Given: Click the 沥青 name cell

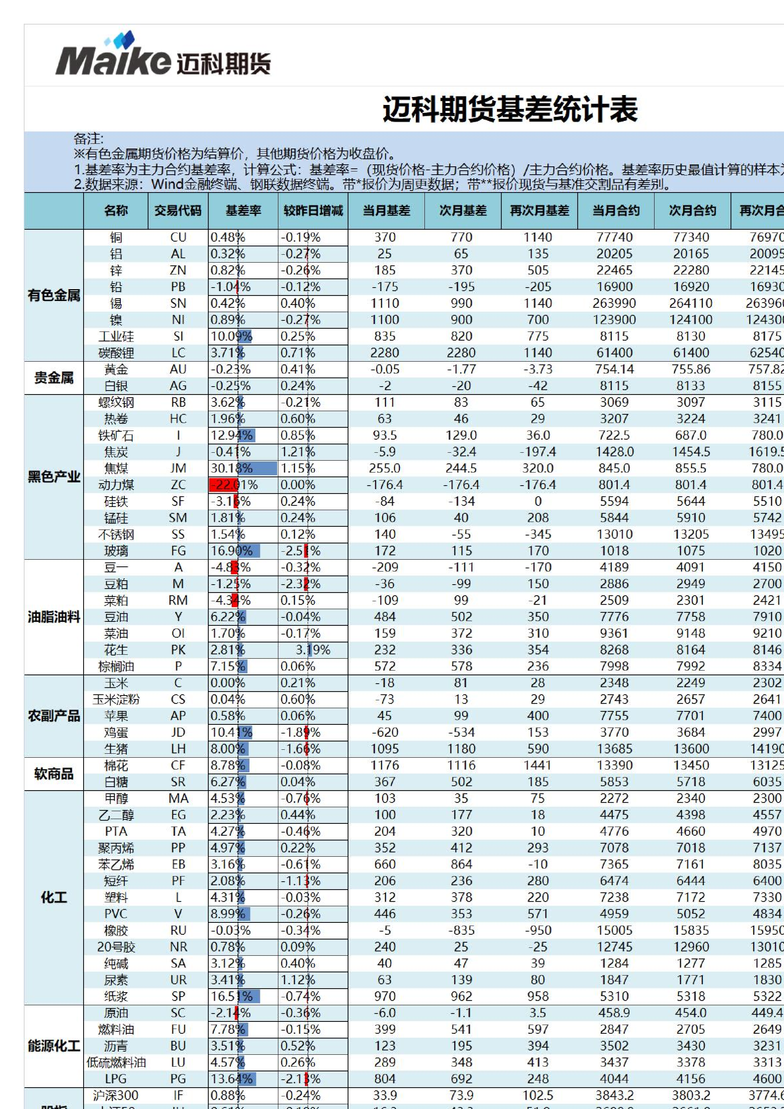Looking at the screenshot, I should (x=116, y=1046).
